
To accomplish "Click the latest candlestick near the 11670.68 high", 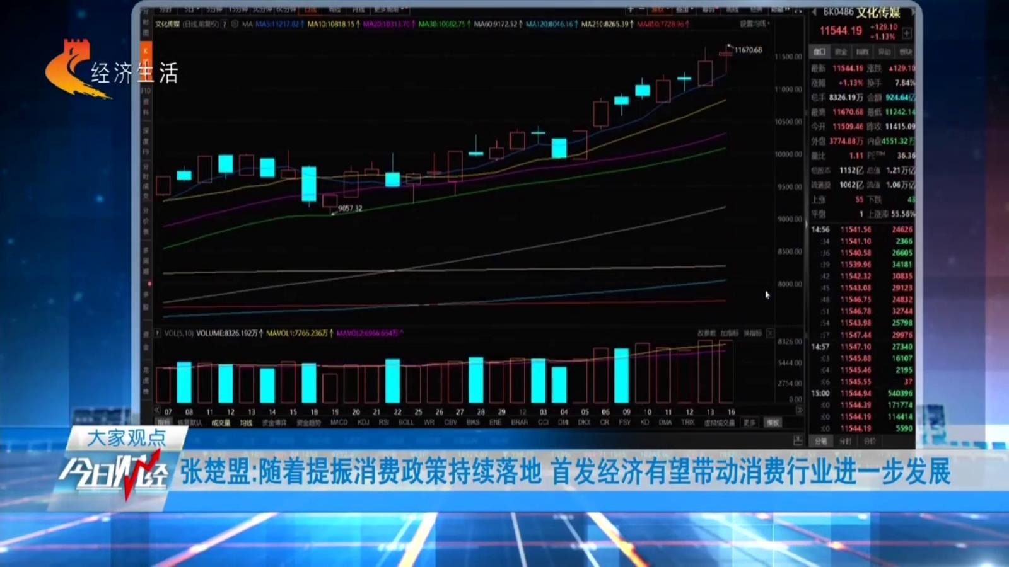I will 726,54.
